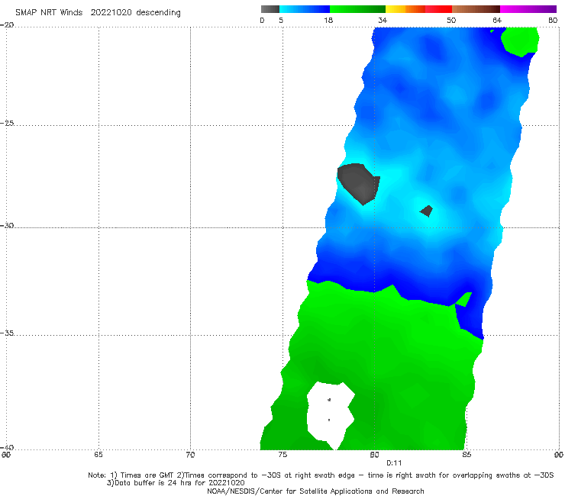Click the latitude label '-25'
This screenshot has height=496, width=565.
point(7,123)
